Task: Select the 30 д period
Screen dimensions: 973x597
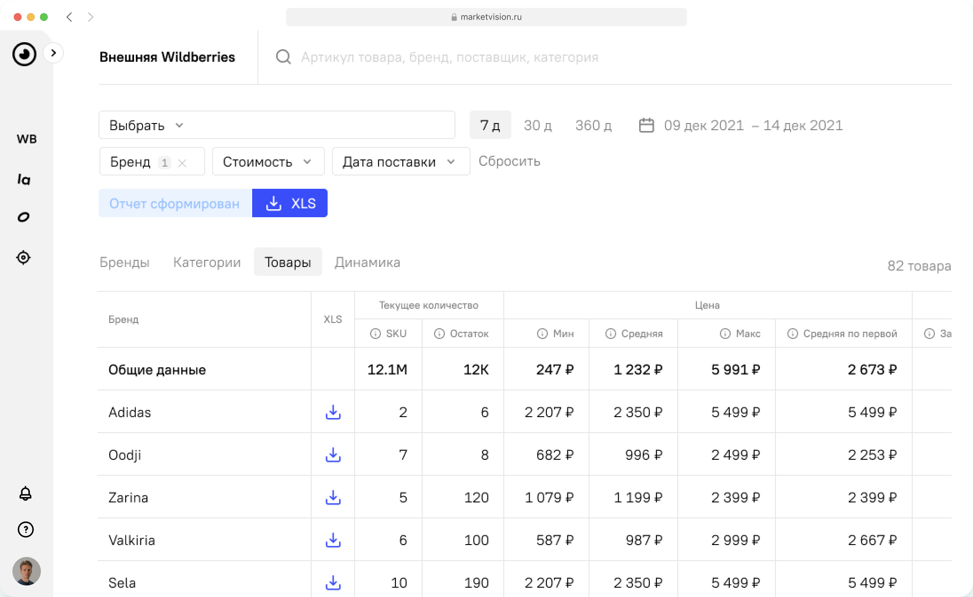Action: [x=538, y=125]
